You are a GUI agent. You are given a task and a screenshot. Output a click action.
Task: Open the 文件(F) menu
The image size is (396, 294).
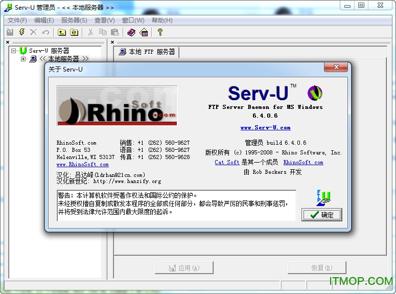[x=17, y=20]
